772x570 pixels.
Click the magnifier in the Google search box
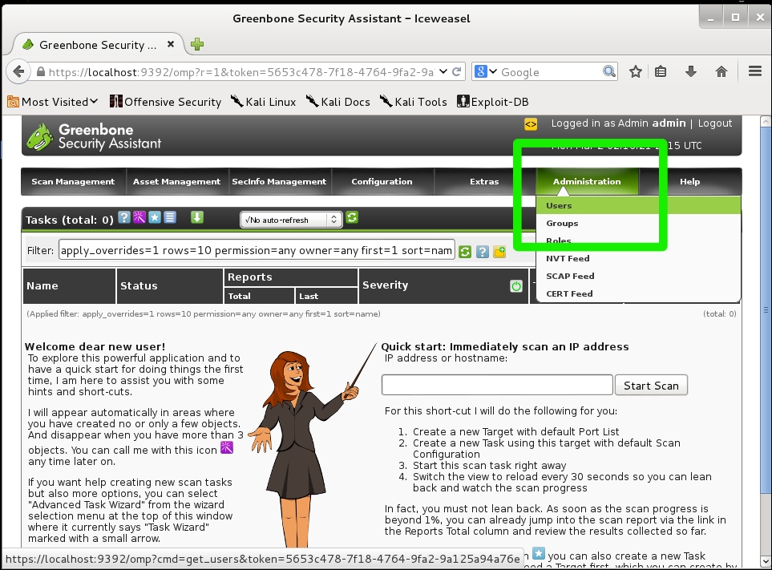point(609,72)
